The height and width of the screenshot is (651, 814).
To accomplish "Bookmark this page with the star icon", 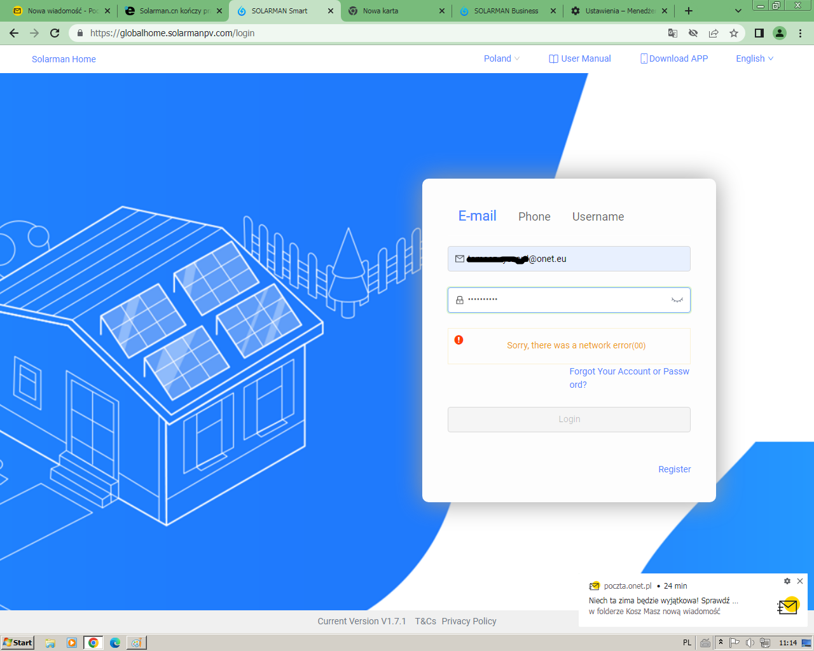I will click(x=734, y=33).
